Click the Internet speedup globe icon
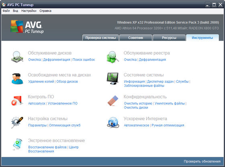 [x=113, y=122]
